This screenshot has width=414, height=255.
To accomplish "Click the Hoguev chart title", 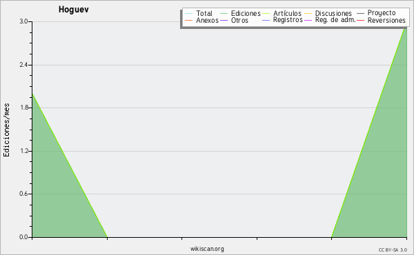I will coord(74,10).
